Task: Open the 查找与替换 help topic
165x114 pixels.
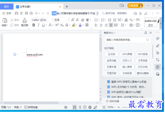Action: pos(143,73)
